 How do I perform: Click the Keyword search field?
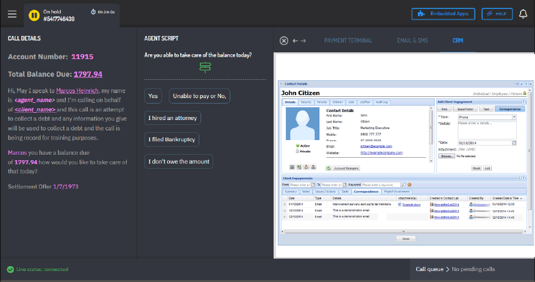click(381, 185)
